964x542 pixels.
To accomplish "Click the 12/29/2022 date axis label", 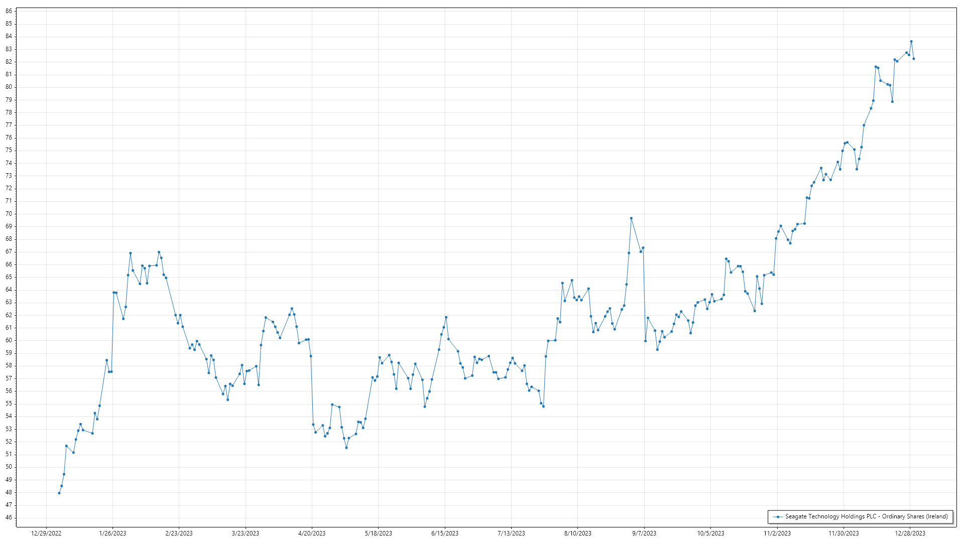I will point(46,533).
